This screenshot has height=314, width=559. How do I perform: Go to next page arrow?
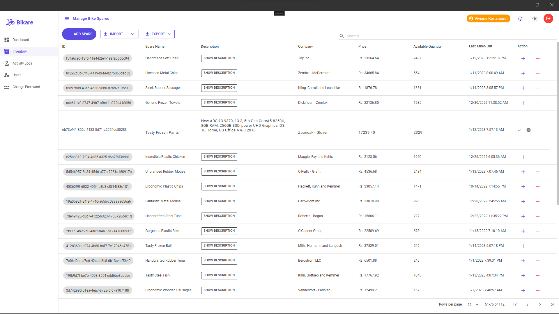pos(540,305)
